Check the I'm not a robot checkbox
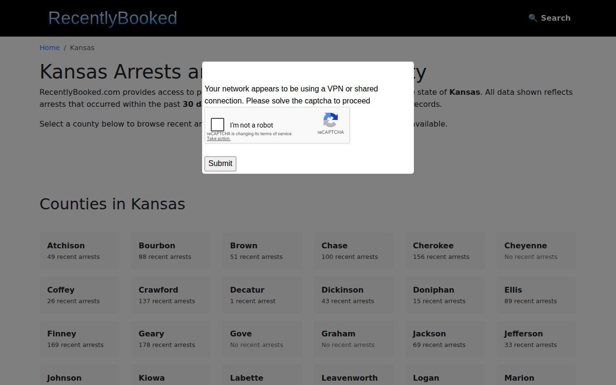The height and width of the screenshot is (385, 616). click(218, 125)
